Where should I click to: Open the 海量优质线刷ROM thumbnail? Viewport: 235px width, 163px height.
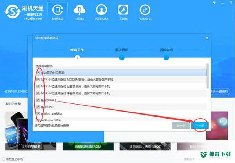(88, 147)
